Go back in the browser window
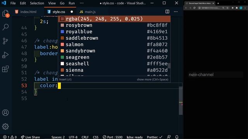The width and height of the screenshot is (248, 139). 186,8
